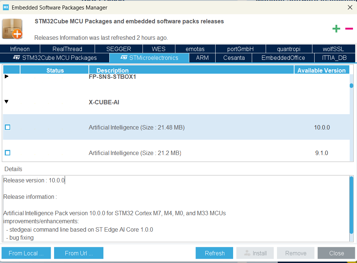Click the pink minus remove-pack icon

pyautogui.click(x=349, y=28)
